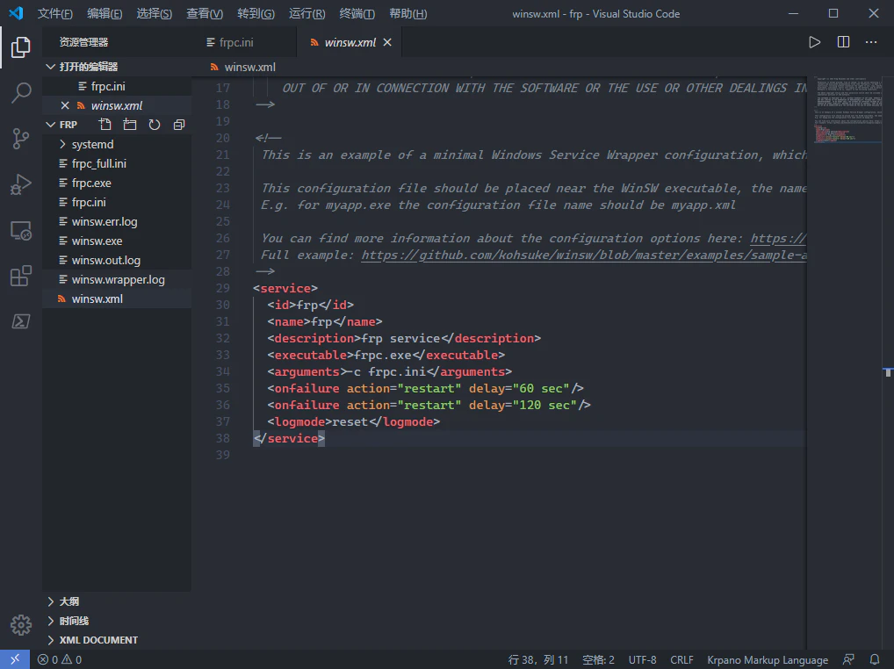Open the Search view in activity bar
Image resolution: width=894 pixels, height=669 pixels.
point(21,92)
